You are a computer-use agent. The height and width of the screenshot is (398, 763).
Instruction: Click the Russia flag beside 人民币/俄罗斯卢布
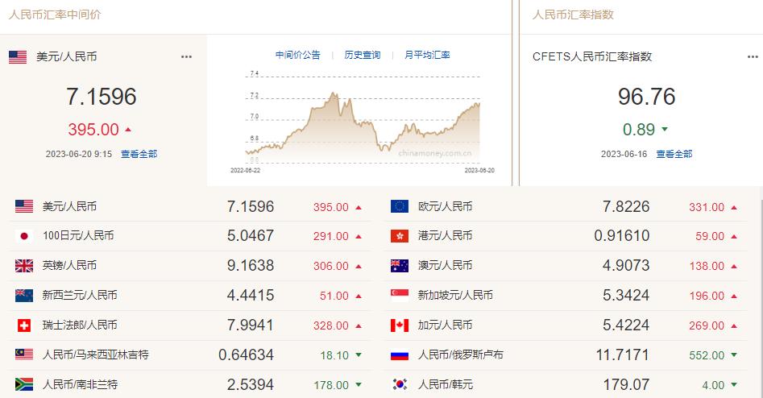coord(399,355)
